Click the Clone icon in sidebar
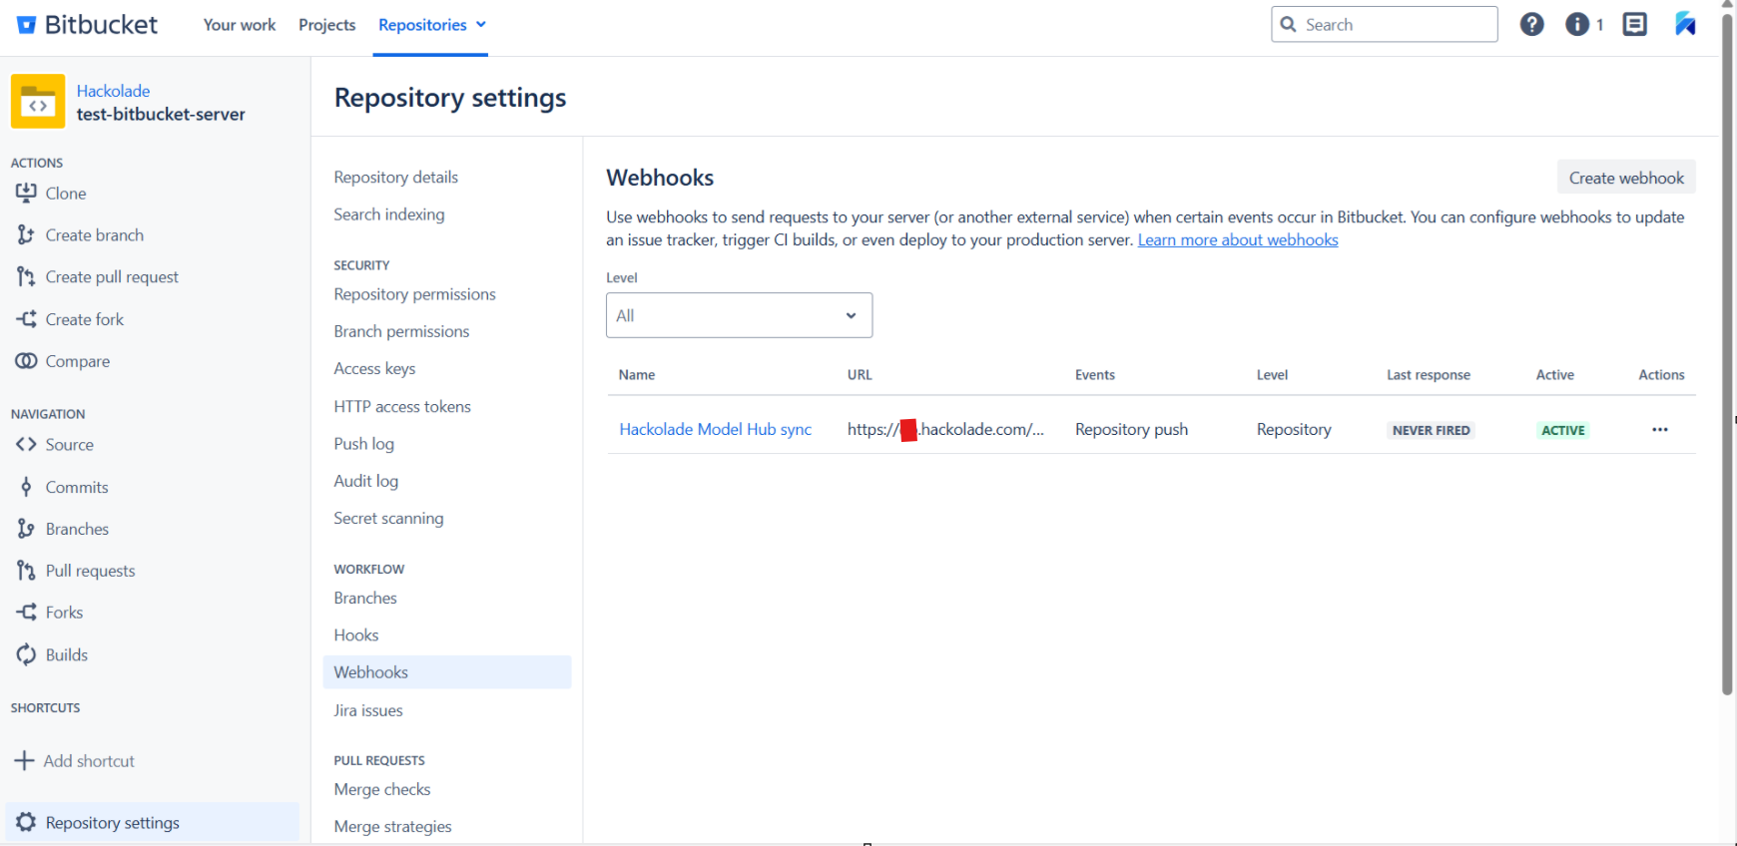The width and height of the screenshot is (1737, 846). tap(26, 193)
